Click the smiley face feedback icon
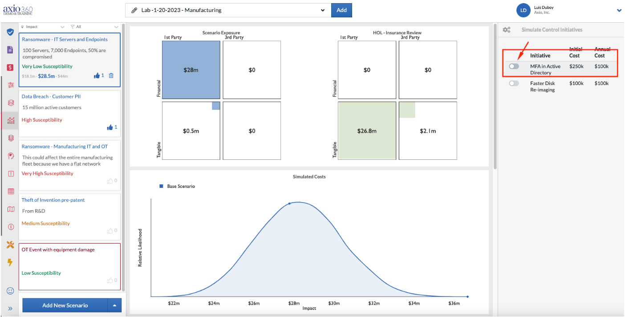The width and height of the screenshot is (625, 317). (x=10, y=291)
